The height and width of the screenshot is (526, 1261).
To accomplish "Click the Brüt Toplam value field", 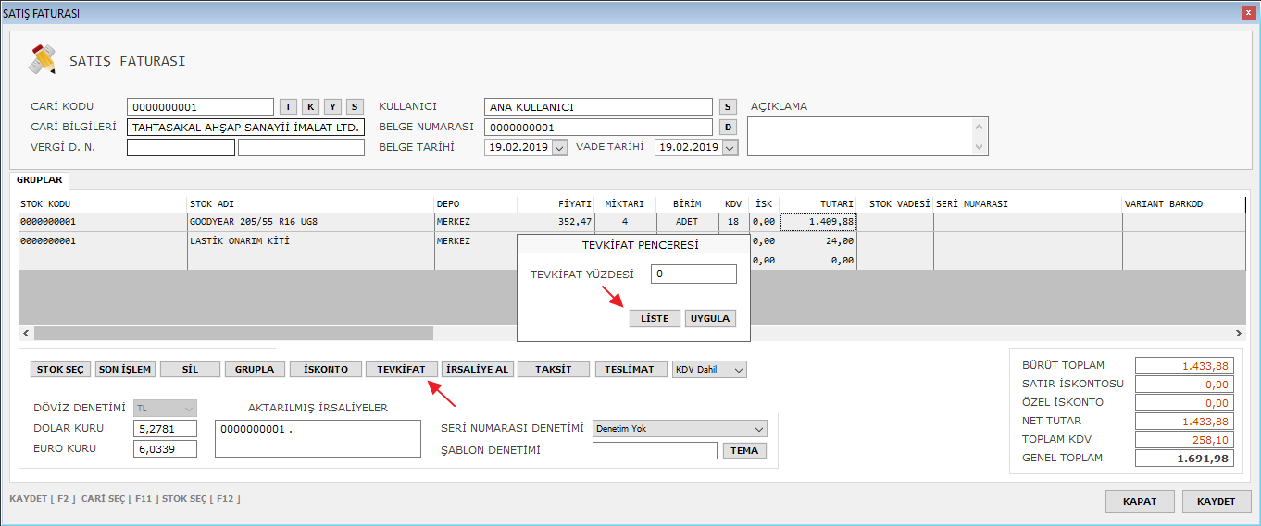I will coord(1184,365).
